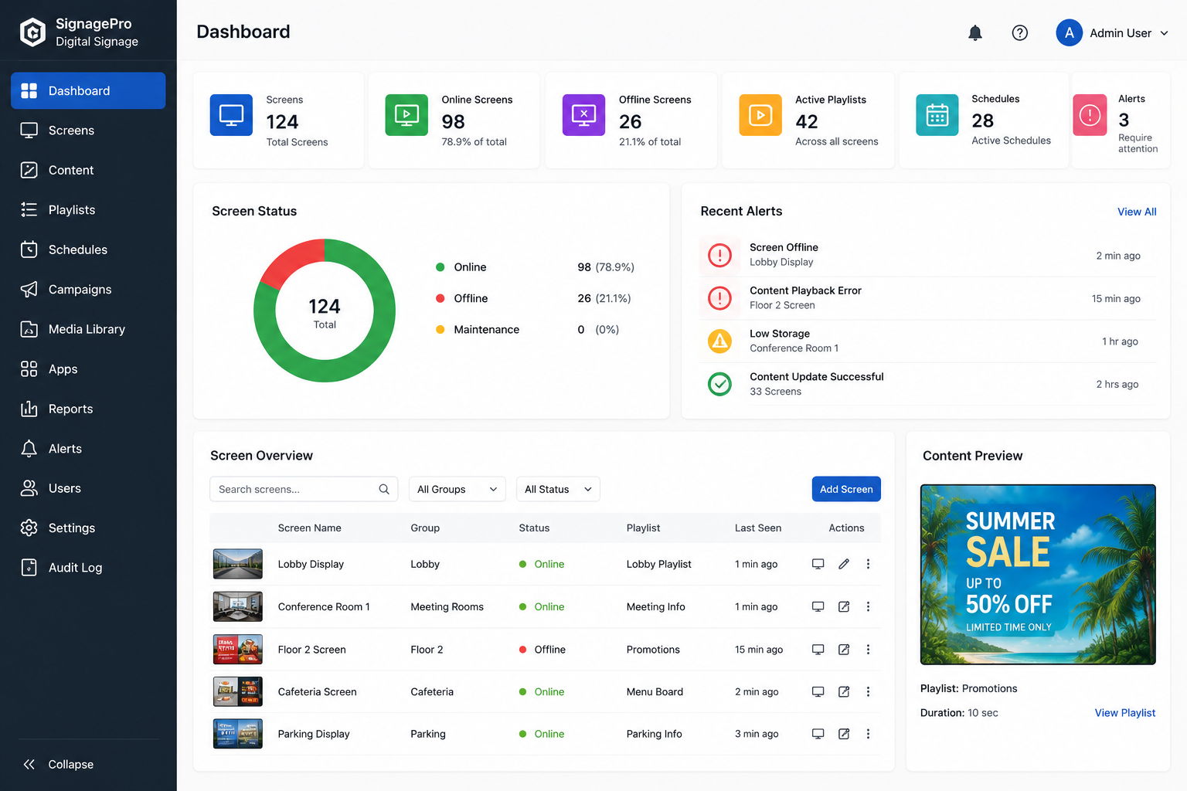This screenshot has width=1187, height=791.
Task: Click the help question mark icon
Action: click(1020, 32)
